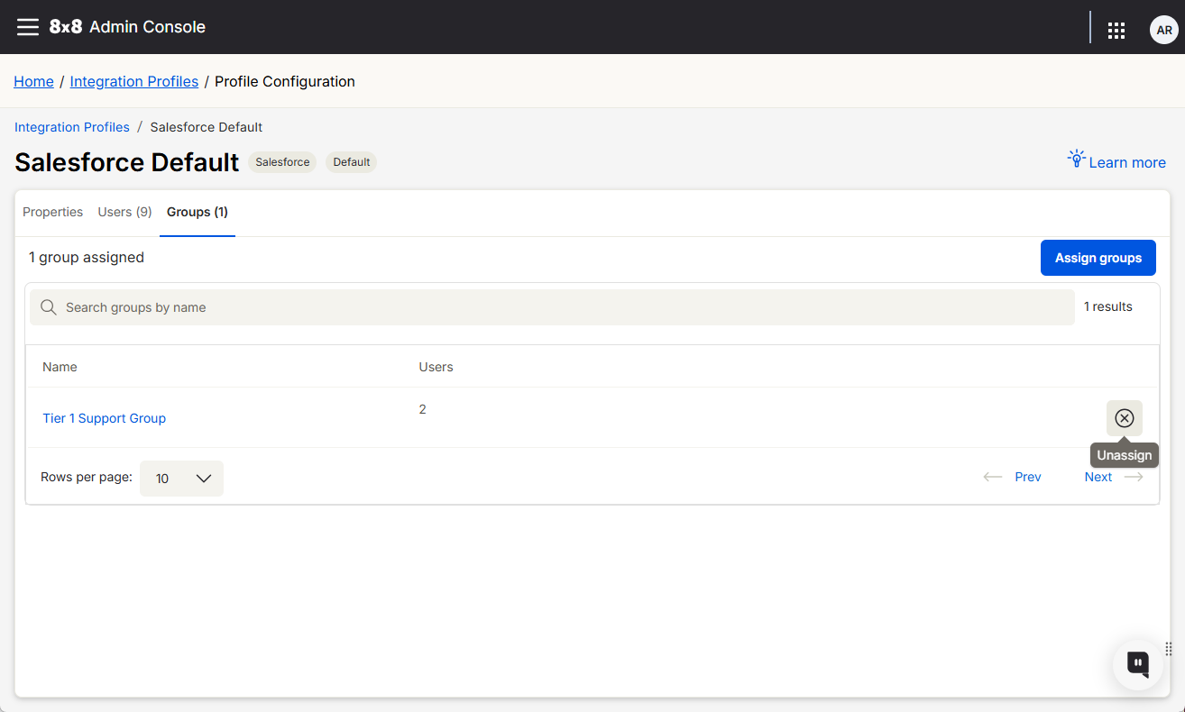Click the lightbulb Learn more icon
1185x712 pixels.
tap(1076, 160)
